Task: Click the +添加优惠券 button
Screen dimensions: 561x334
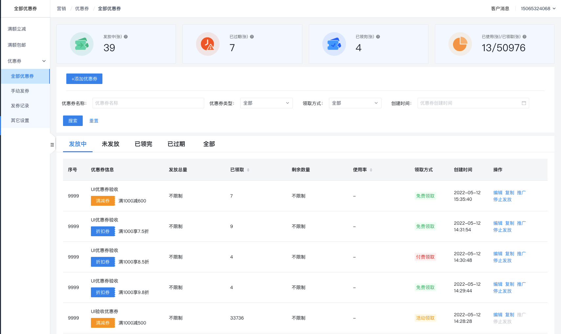Action: (x=84, y=78)
